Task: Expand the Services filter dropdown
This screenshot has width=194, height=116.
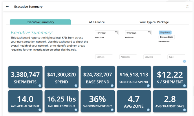Action: coord(152,57)
